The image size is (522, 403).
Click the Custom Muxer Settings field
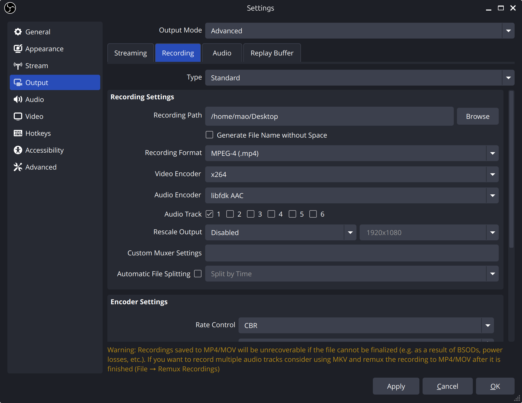pyautogui.click(x=352, y=253)
